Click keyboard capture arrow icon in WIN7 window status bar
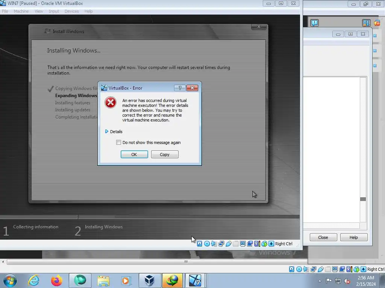 point(271,244)
